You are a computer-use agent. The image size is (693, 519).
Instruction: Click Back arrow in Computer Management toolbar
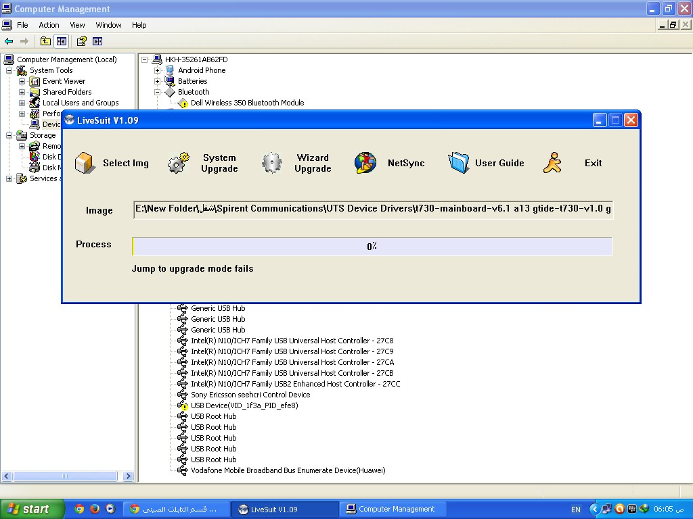(x=9, y=41)
